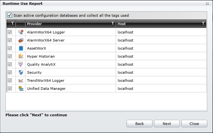This screenshot has height=133, width=213.
Task: Click the Hyper Historian chart icon
Action: click(x=21, y=56)
